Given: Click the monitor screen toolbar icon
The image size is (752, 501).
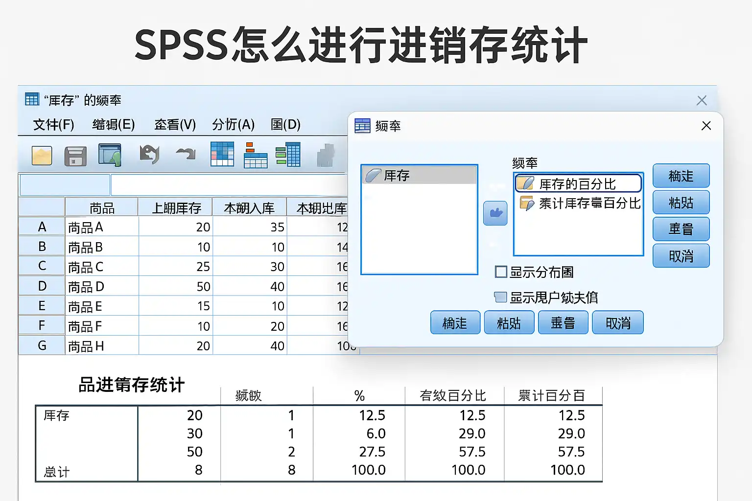Looking at the screenshot, I should [x=110, y=155].
